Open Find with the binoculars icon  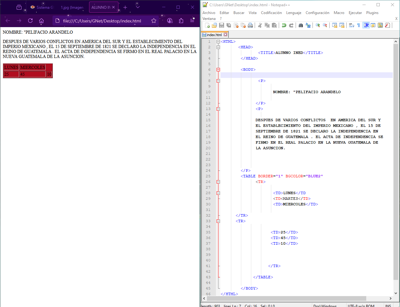coord(301,25)
